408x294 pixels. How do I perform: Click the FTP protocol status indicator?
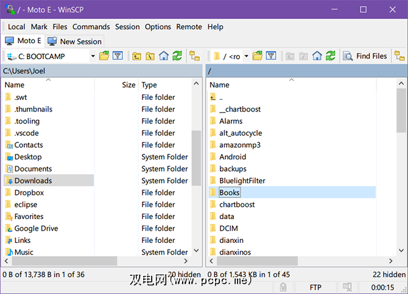point(315,287)
